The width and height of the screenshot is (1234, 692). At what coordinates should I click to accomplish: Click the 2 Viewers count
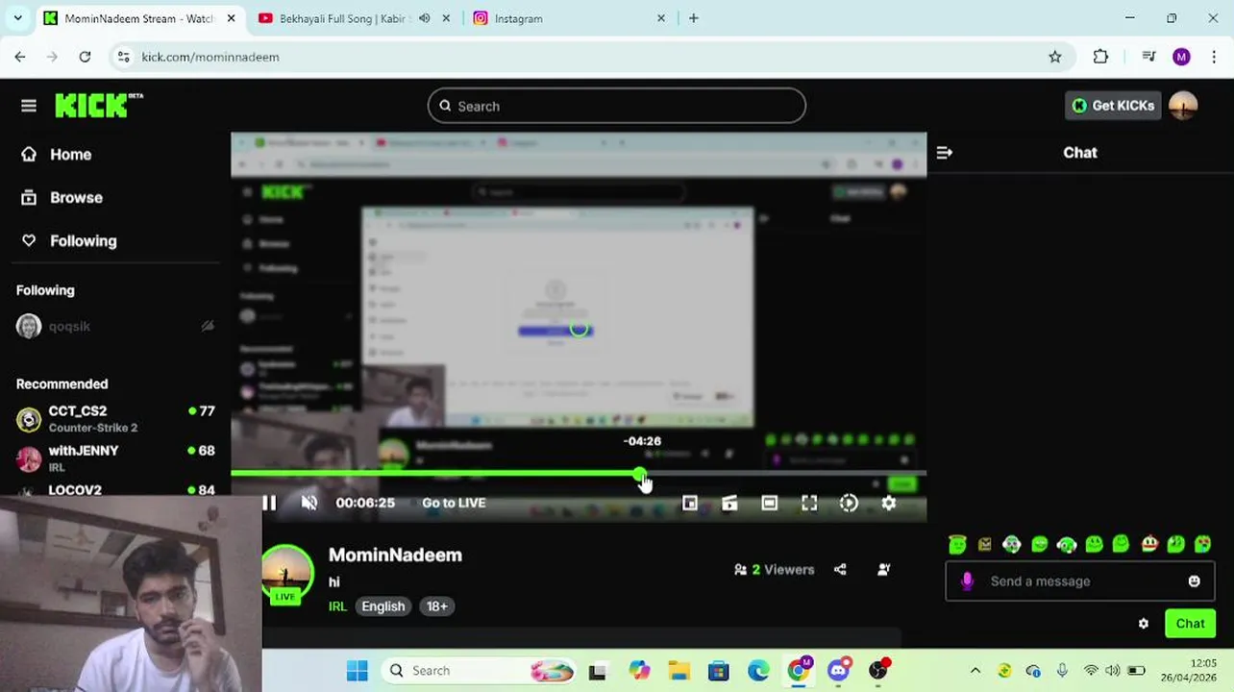pyautogui.click(x=774, y=570)
